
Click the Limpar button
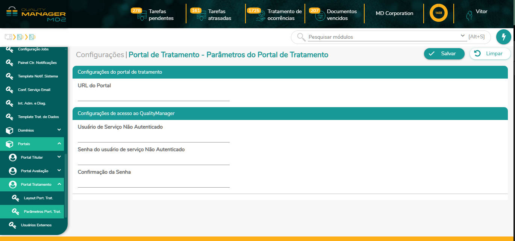(x=490, y=54)
